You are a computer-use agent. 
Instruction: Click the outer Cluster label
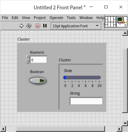pyautogui.click(x=23, y=39)
